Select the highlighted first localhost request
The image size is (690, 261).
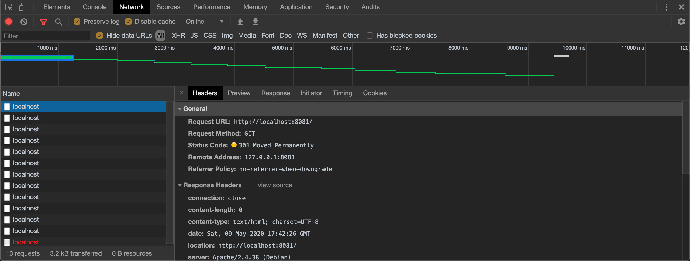point(84,107)
